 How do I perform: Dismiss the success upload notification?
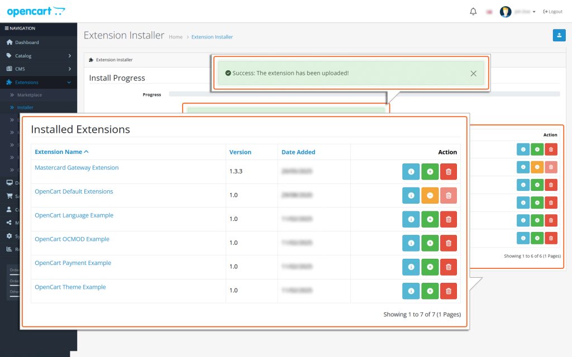[474, 73]
